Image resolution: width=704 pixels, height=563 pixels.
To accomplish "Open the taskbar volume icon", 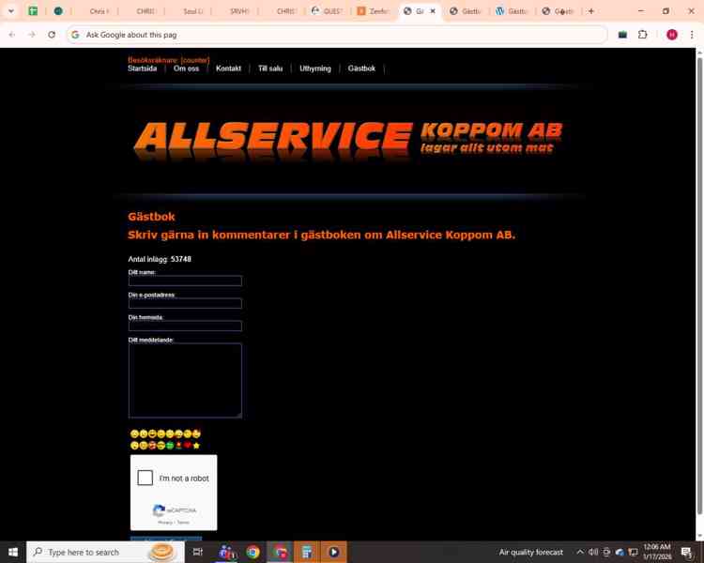I will tap(592, 552).
